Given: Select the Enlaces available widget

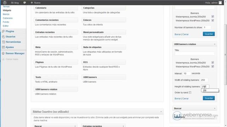Looking at the screenshot, I should [104, 20].
